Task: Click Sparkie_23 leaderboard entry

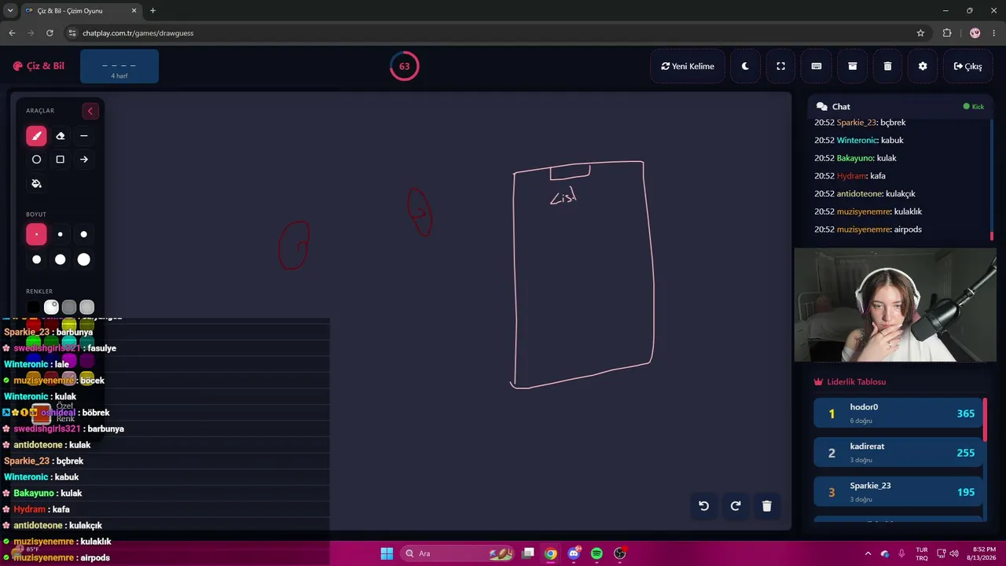Action: point(898,492)
